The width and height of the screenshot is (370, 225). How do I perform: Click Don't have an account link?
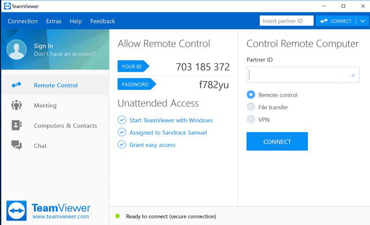[65, 54]
